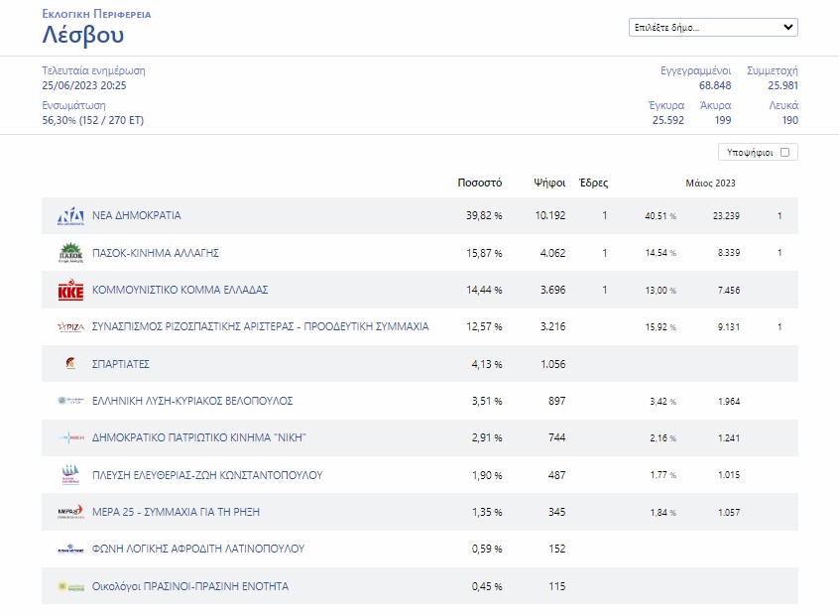Click the 897 votes value

point(557,401)
